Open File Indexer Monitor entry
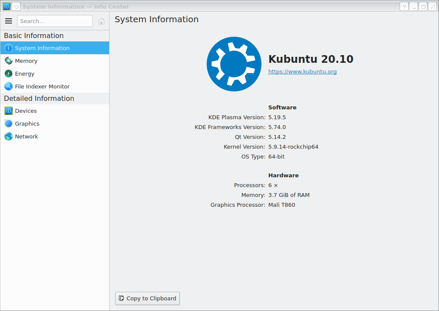The height and width of the screenshot is (311, 439). pos(55,86)
